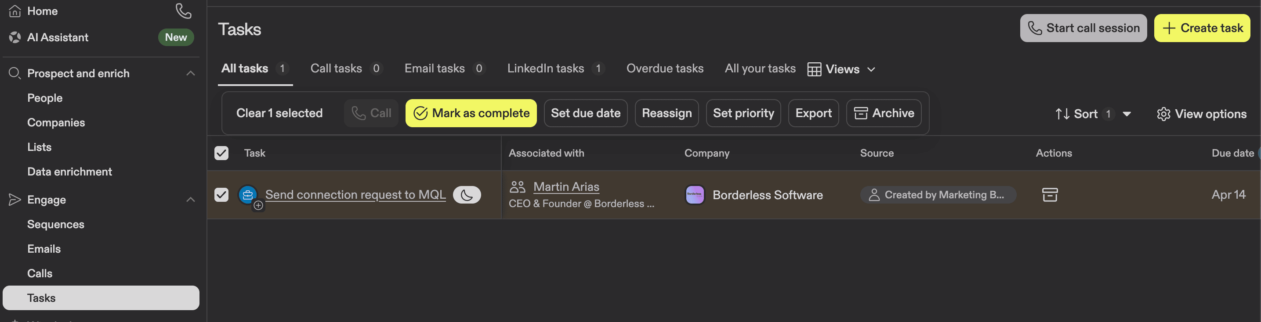Image resolution: width=1261 pixels, height=322 pixels.
Task: Uncheck the select-all tasks checkbox
Action: [x=221, y=154]
